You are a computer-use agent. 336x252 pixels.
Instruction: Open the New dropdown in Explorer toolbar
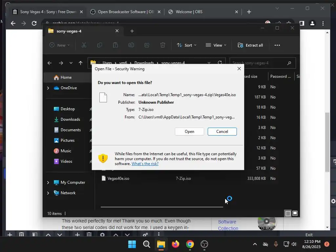(x=60, y=45)
